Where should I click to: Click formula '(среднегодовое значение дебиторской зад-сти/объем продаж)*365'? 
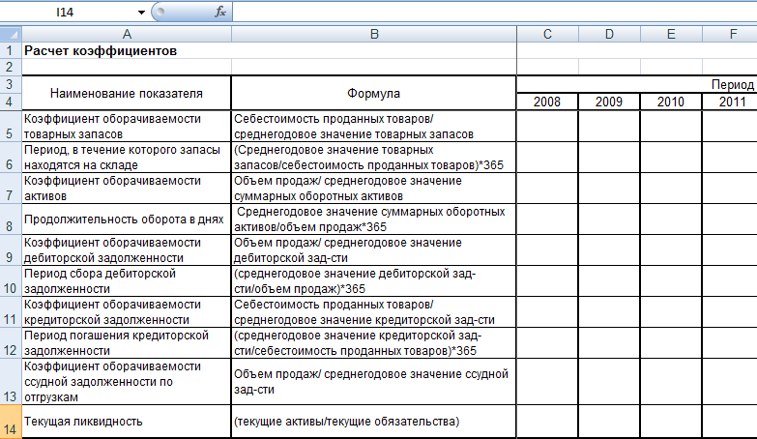tap(374, 281)
